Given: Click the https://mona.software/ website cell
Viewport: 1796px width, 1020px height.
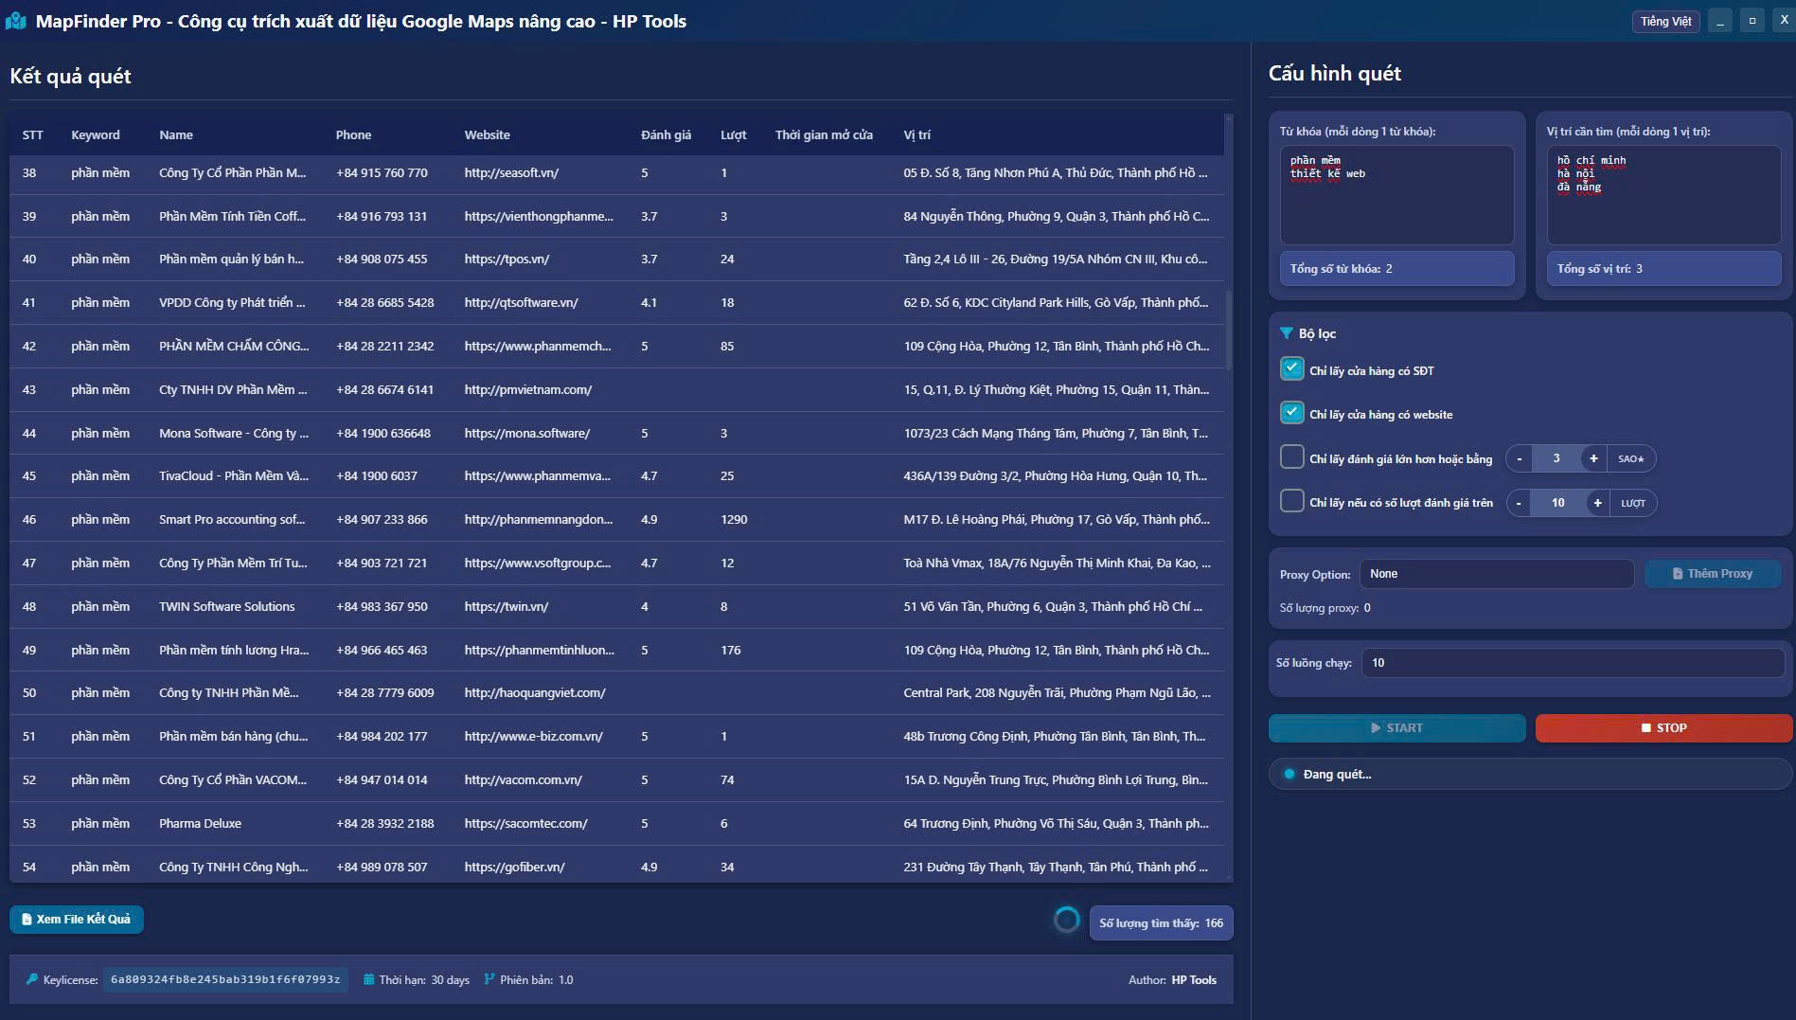Looking at the screenshot, I should (x=527, y=433).
